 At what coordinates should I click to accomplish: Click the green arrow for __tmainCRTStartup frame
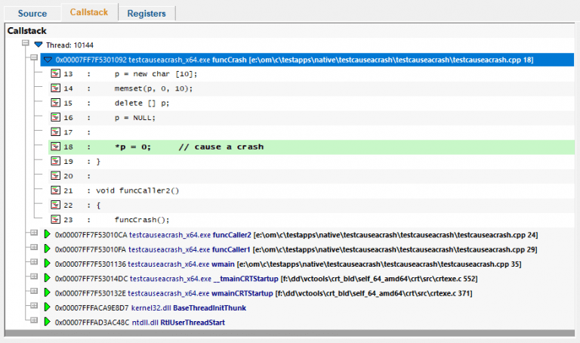(x=48, y=278)
